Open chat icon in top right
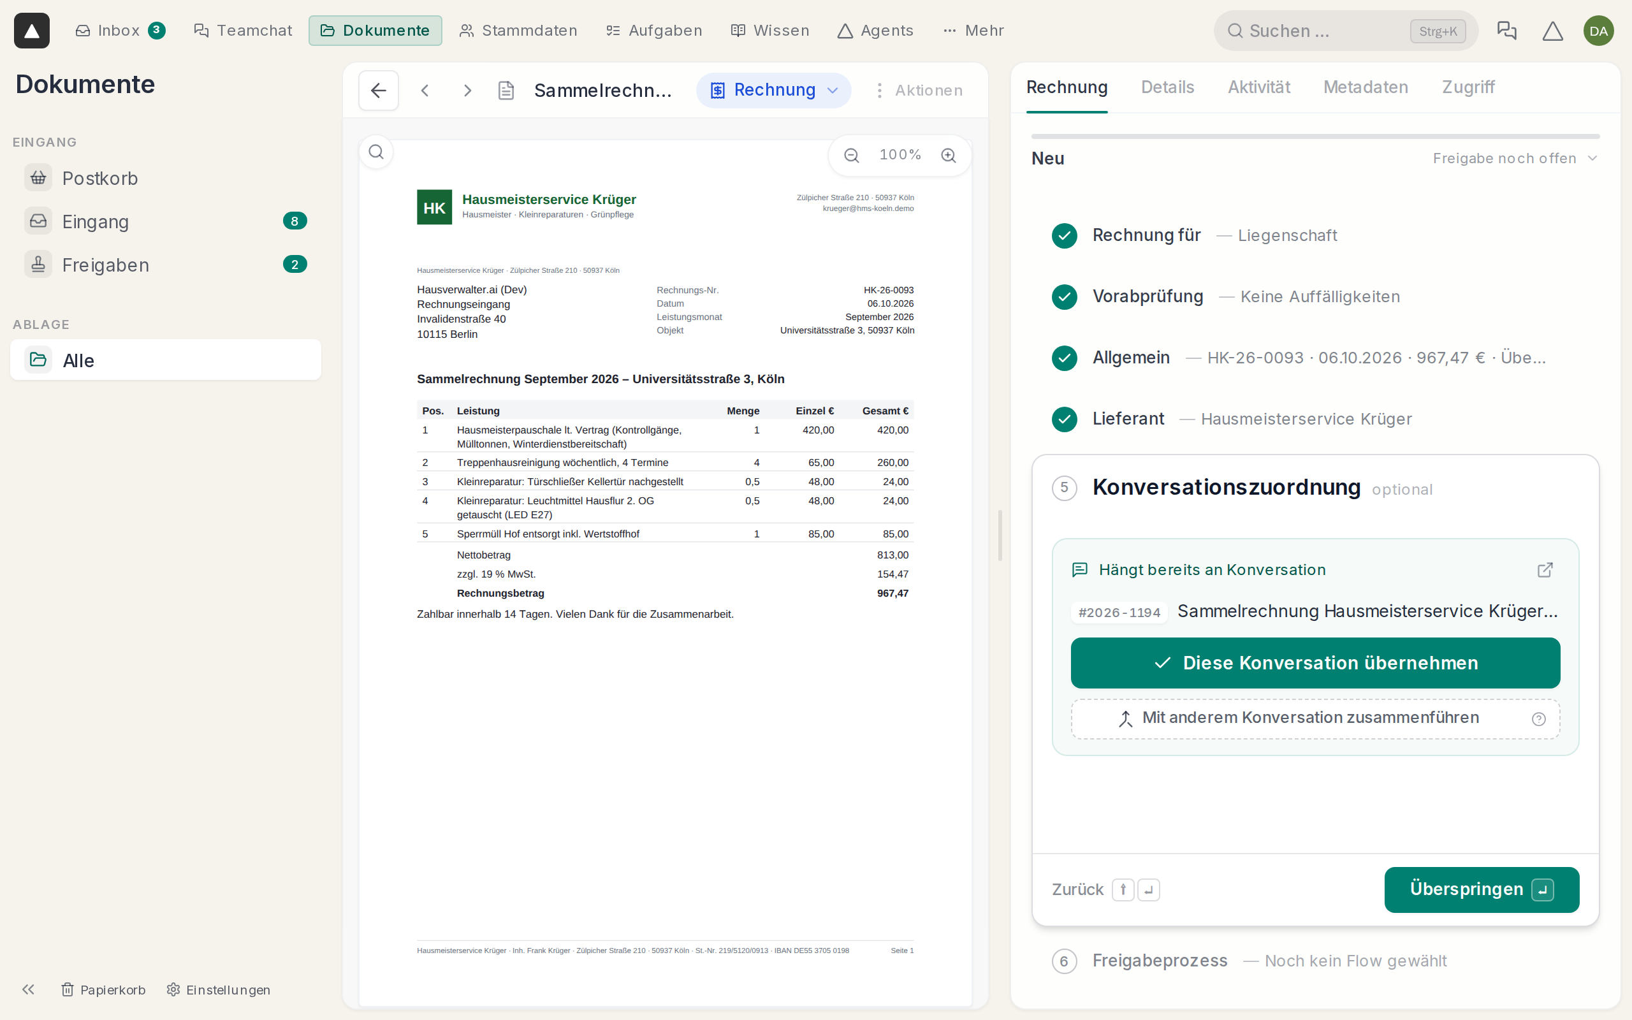Viewport: 1632px width, 1020px height. pyautogui.click(x=1506, y=31)
